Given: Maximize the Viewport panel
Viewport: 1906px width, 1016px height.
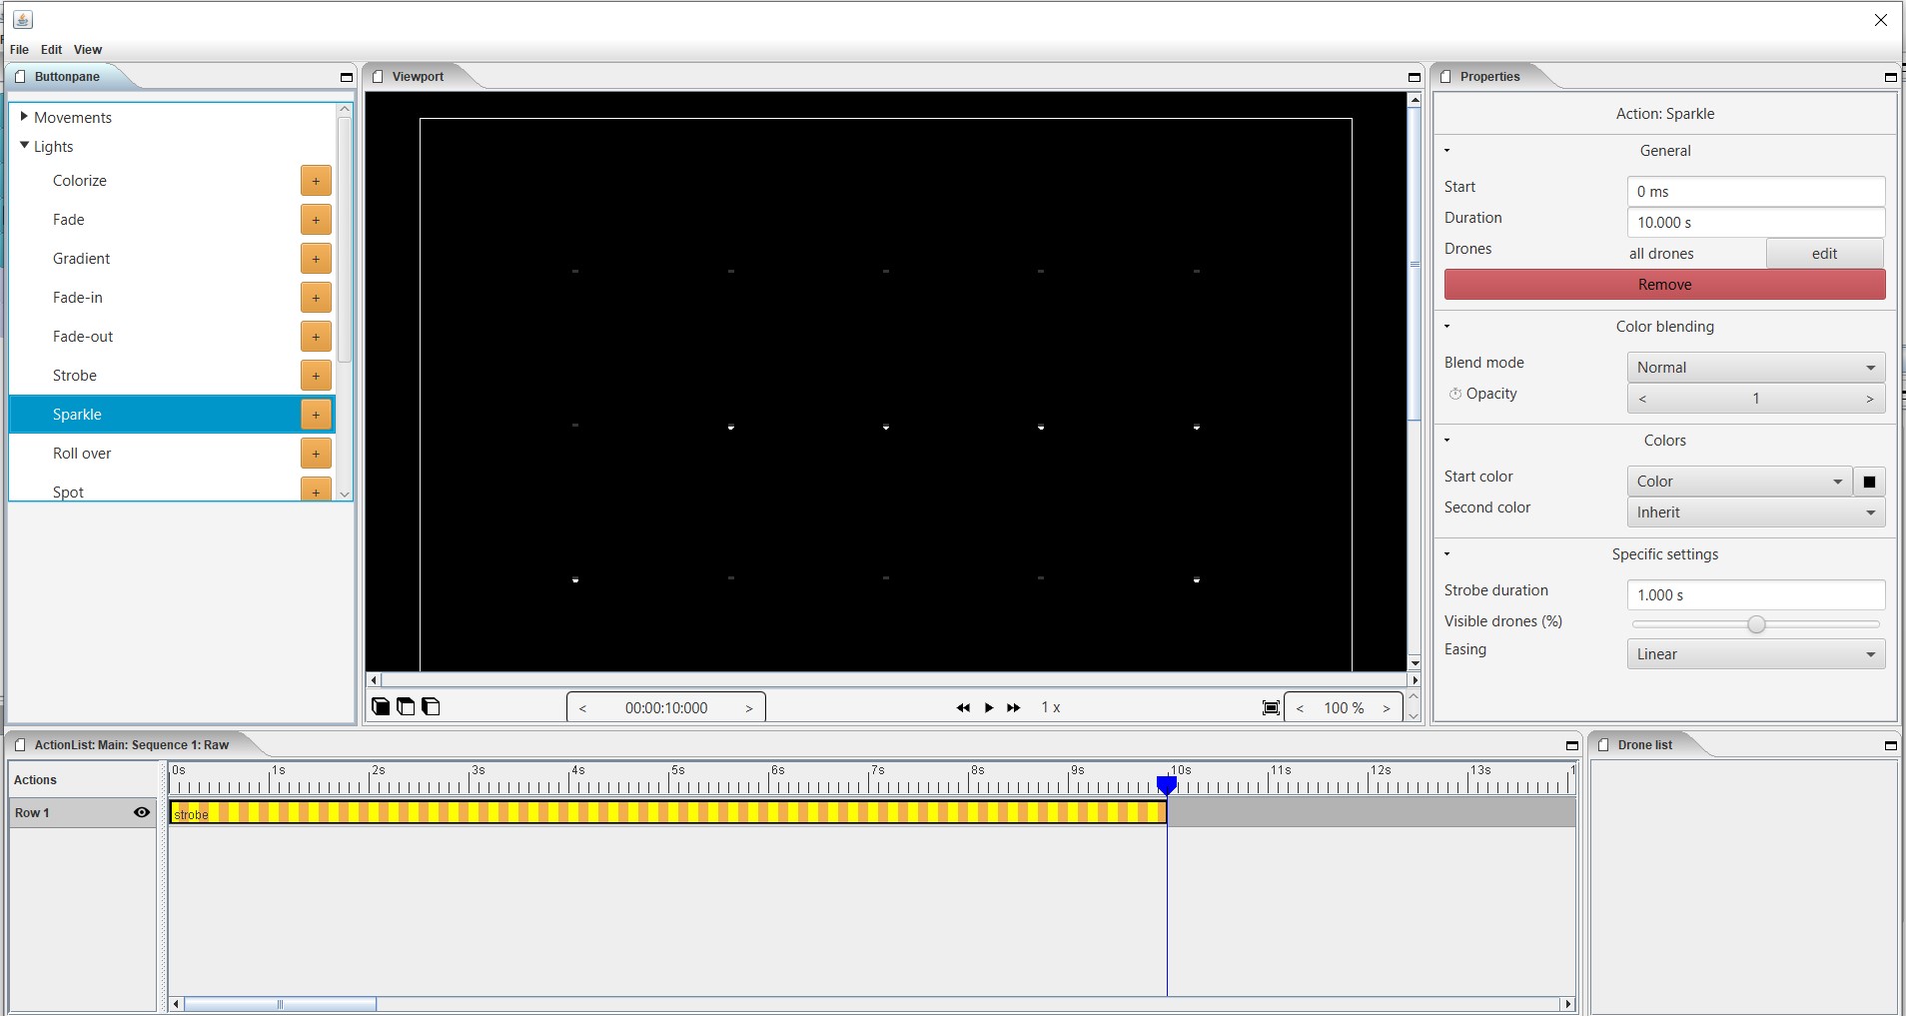Looking at the screenshot, I should pyautogui.click(x=1415, y=77).
